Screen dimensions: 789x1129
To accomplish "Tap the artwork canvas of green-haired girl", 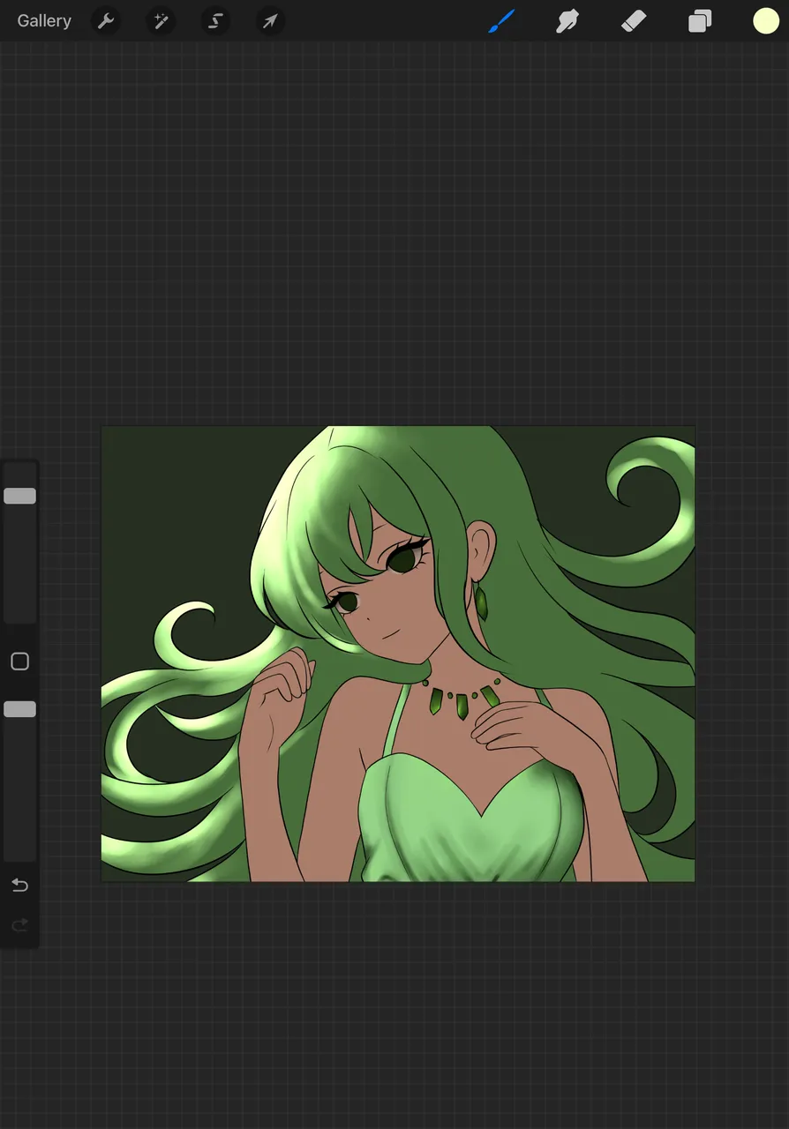I will click(x=398, y=654).
